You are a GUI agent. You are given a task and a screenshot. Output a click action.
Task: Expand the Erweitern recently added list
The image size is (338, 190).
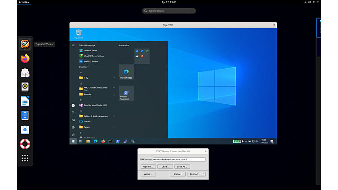(84, 66)
